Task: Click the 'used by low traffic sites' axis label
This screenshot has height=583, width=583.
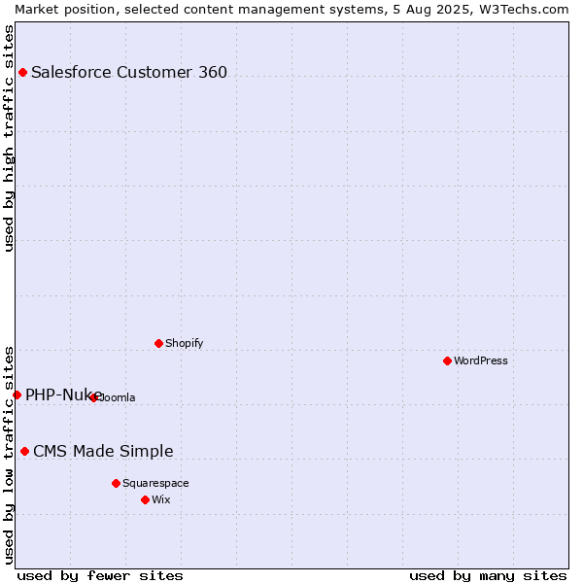Action: click(8, 456)
